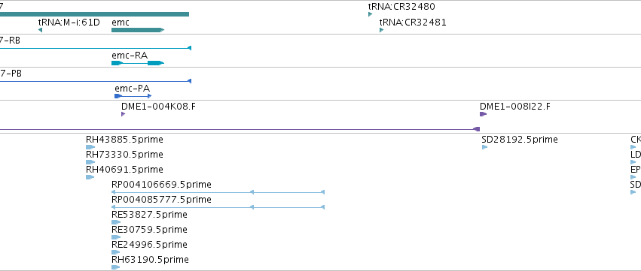
Task: Select the emc-PA protein feature
Action: coord(133,96)
